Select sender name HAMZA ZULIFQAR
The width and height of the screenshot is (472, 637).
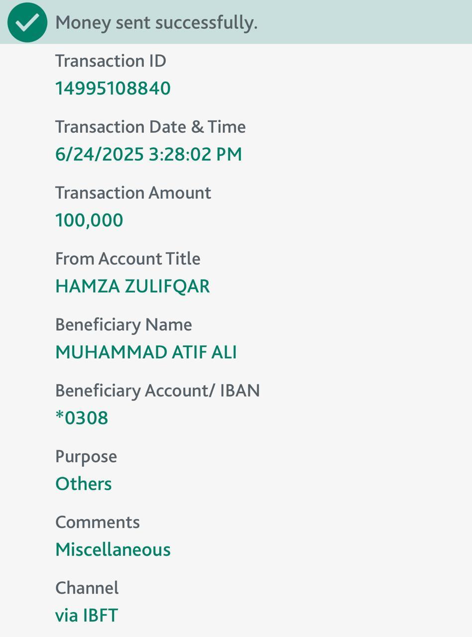[132, 286]
